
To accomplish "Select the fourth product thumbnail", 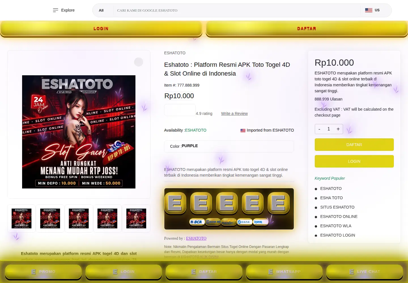I will [x=107, y=218].
